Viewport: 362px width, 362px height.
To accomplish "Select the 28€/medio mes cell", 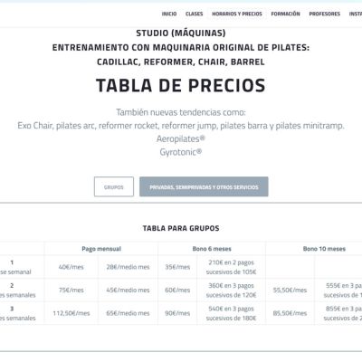I will pos(128,267).
